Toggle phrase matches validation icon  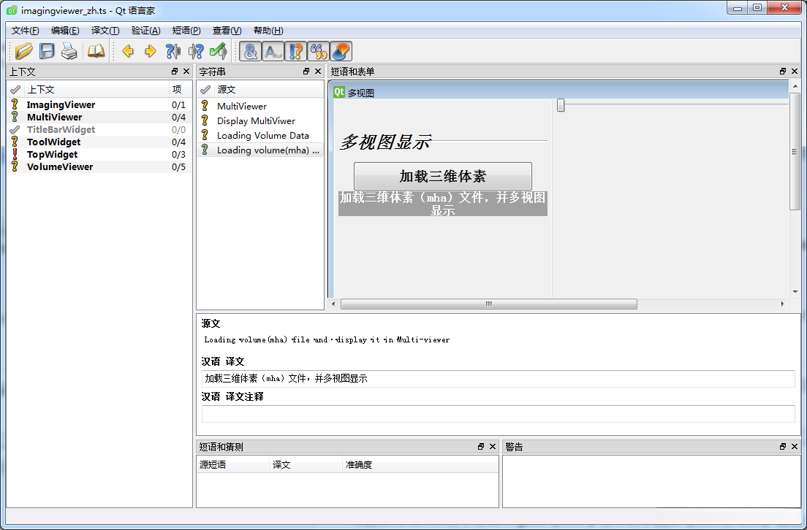click(x=295, y=51)
